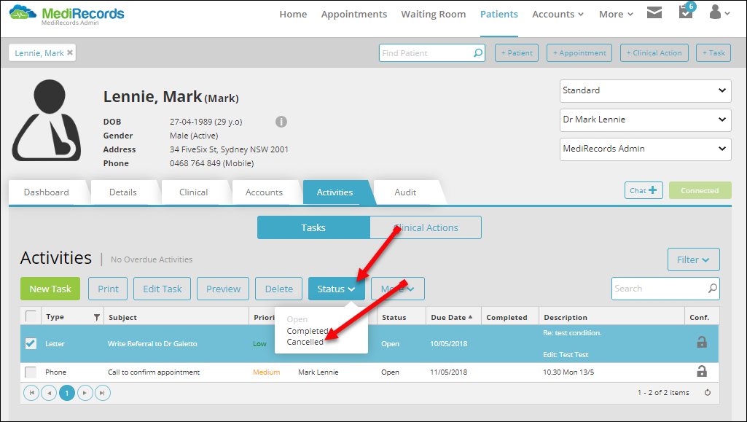The width and height of the screenshot is (747, 422).
Task: Click the + Clinical Action button
Action: [654, 53]
